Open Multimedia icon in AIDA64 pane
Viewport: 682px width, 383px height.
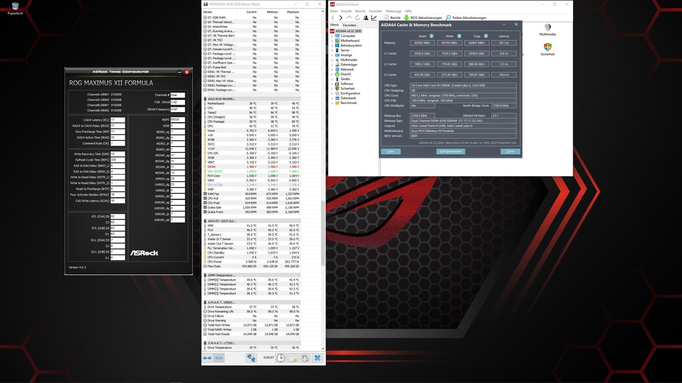[x=547, y=30]
